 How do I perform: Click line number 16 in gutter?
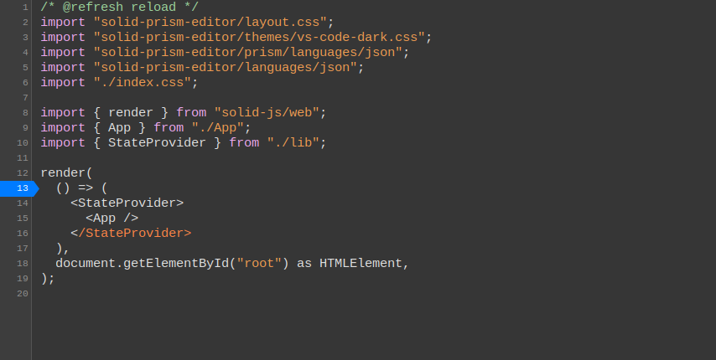click(x=23, y=233)
